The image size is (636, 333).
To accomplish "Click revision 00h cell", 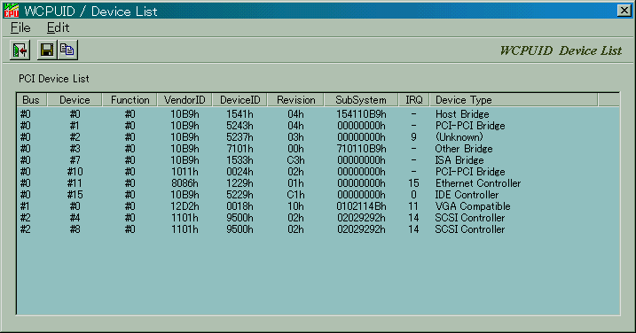I will 295,149.
